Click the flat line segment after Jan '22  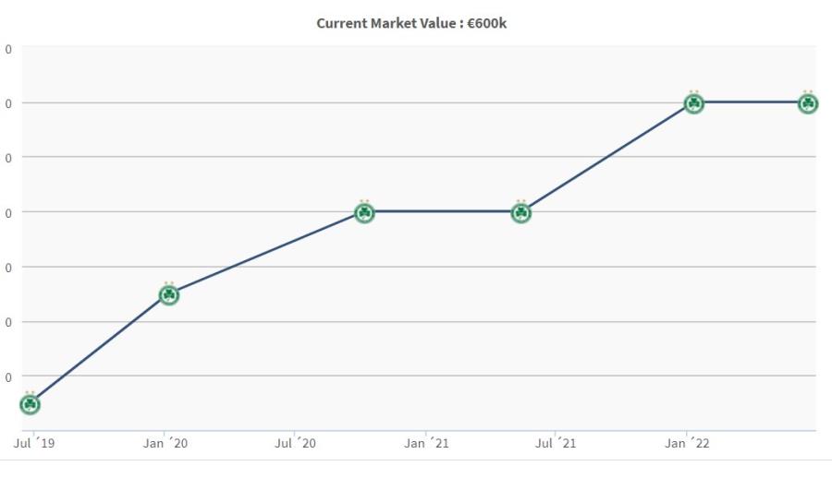pyautogui.click(x=751, y=102)
